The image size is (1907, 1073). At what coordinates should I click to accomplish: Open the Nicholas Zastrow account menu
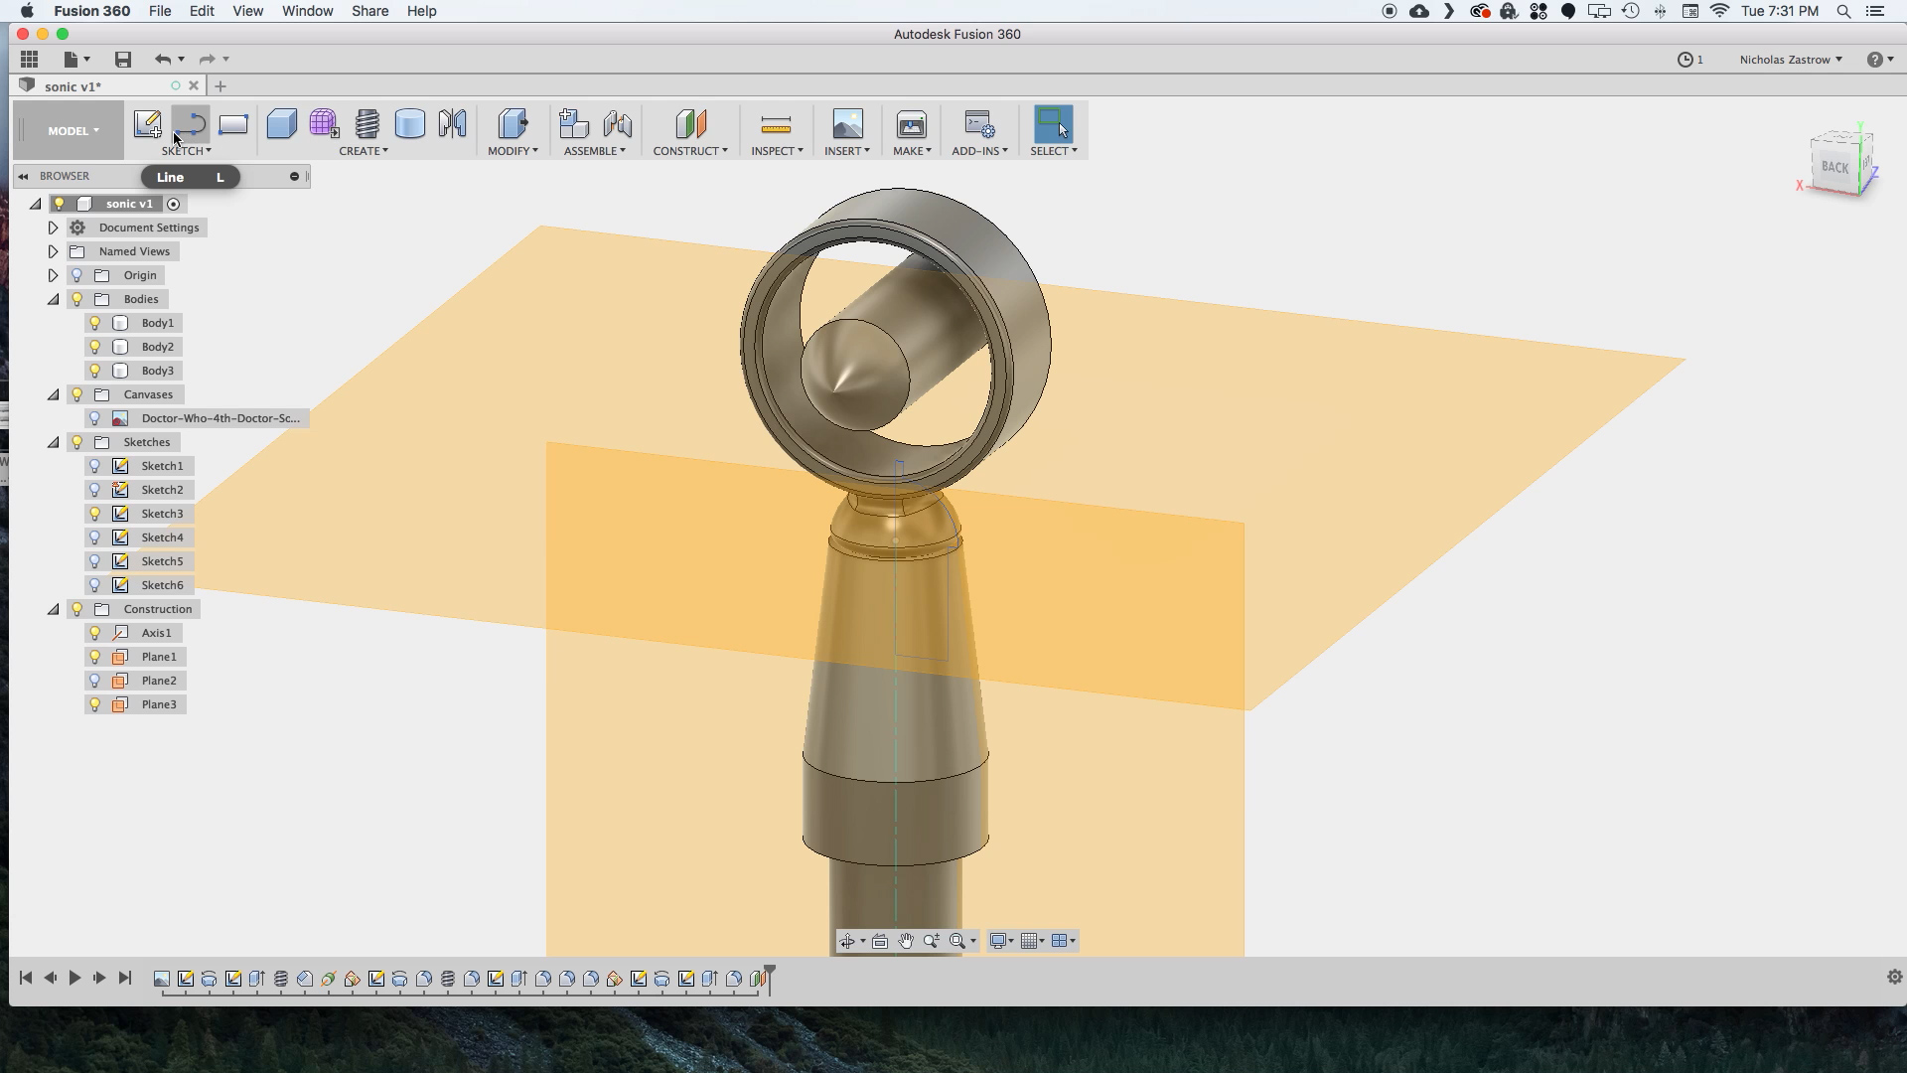[x=1791, y=60]
